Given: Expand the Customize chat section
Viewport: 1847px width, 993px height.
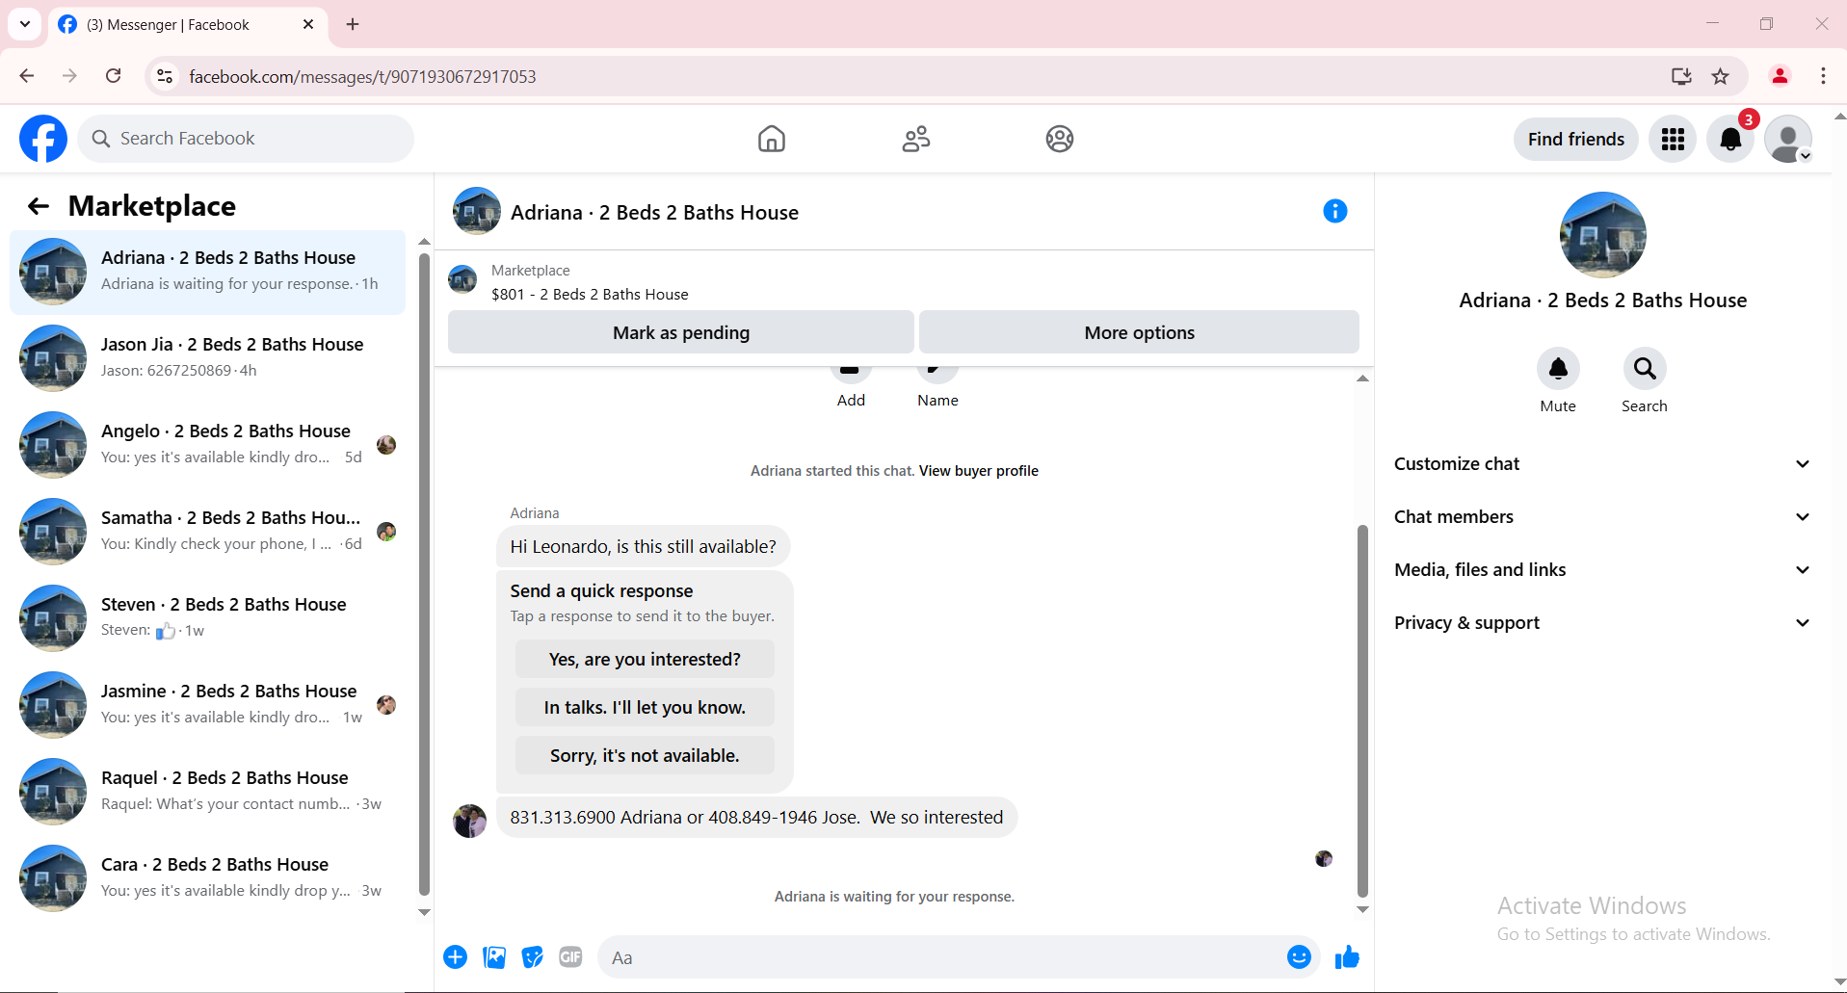Looking at the screenshot, I should 1601,464.
